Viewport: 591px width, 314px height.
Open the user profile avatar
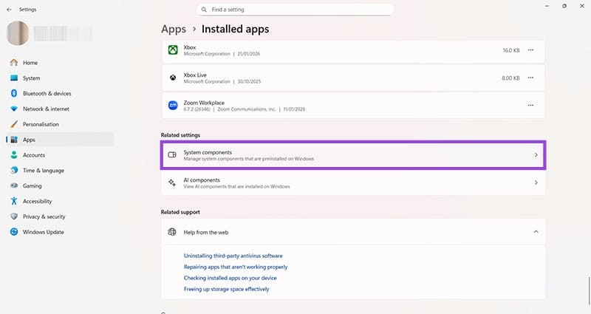[x=18, y=33]
